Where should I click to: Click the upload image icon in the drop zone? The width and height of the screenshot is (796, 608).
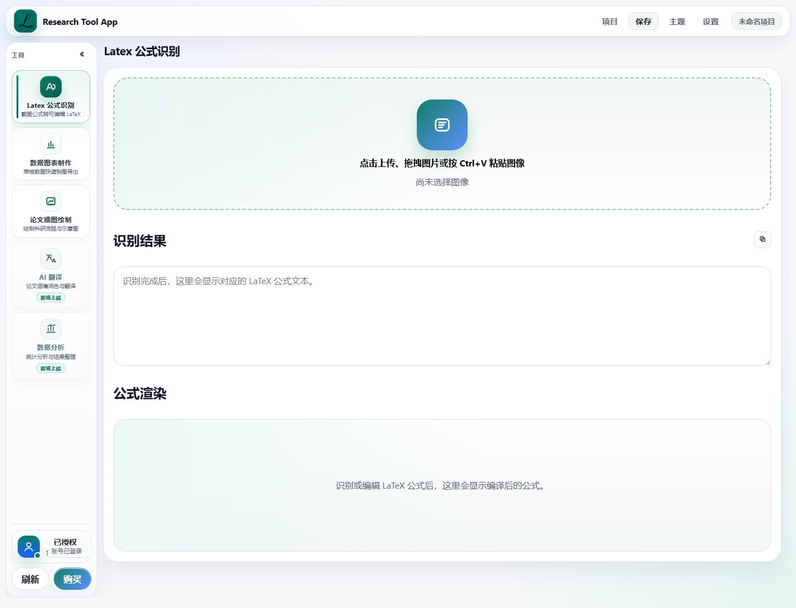[x=442, y=125]
